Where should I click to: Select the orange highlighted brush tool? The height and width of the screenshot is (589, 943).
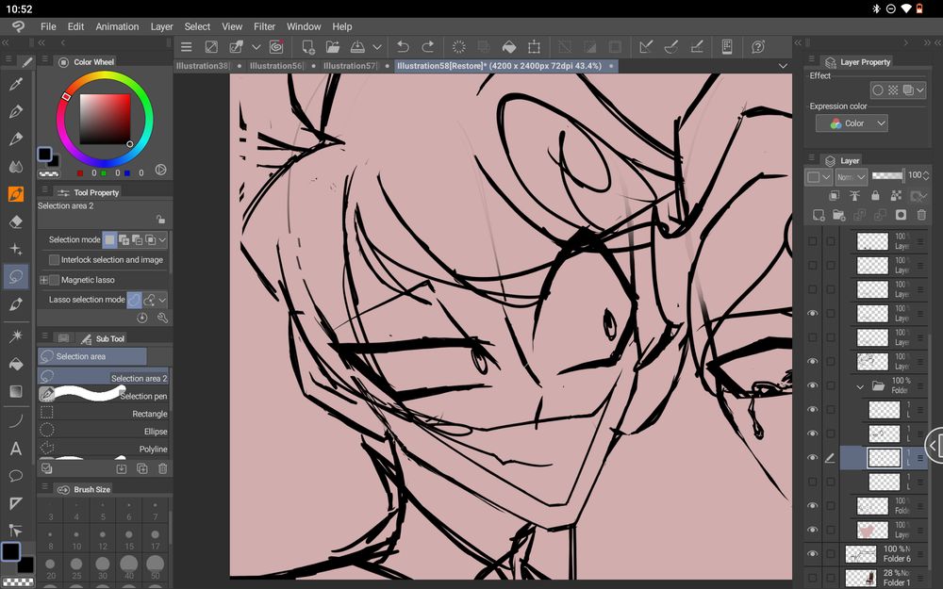16,194
